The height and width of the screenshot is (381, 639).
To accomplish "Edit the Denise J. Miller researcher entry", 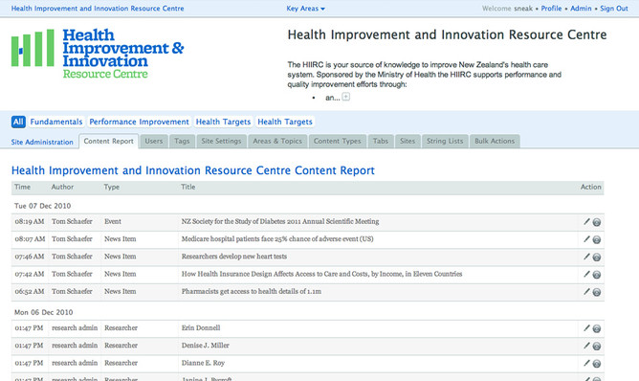I will coord(586,346).
